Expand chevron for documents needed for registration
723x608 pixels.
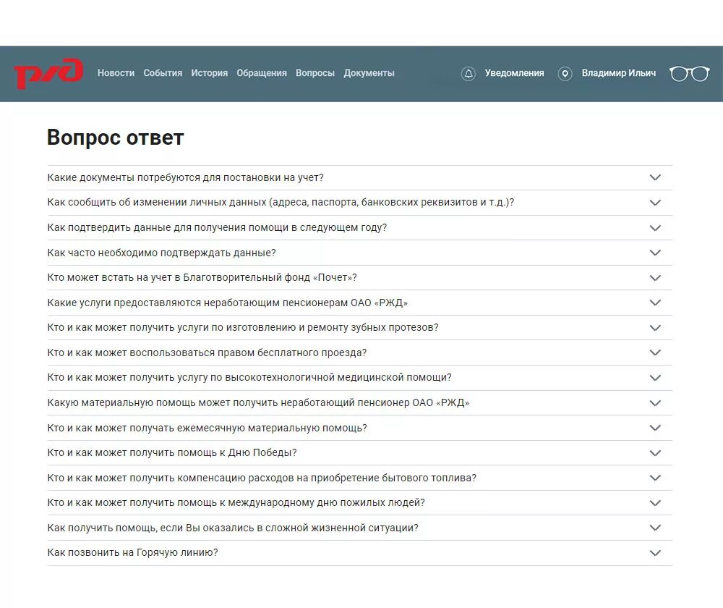coord(655,177)
